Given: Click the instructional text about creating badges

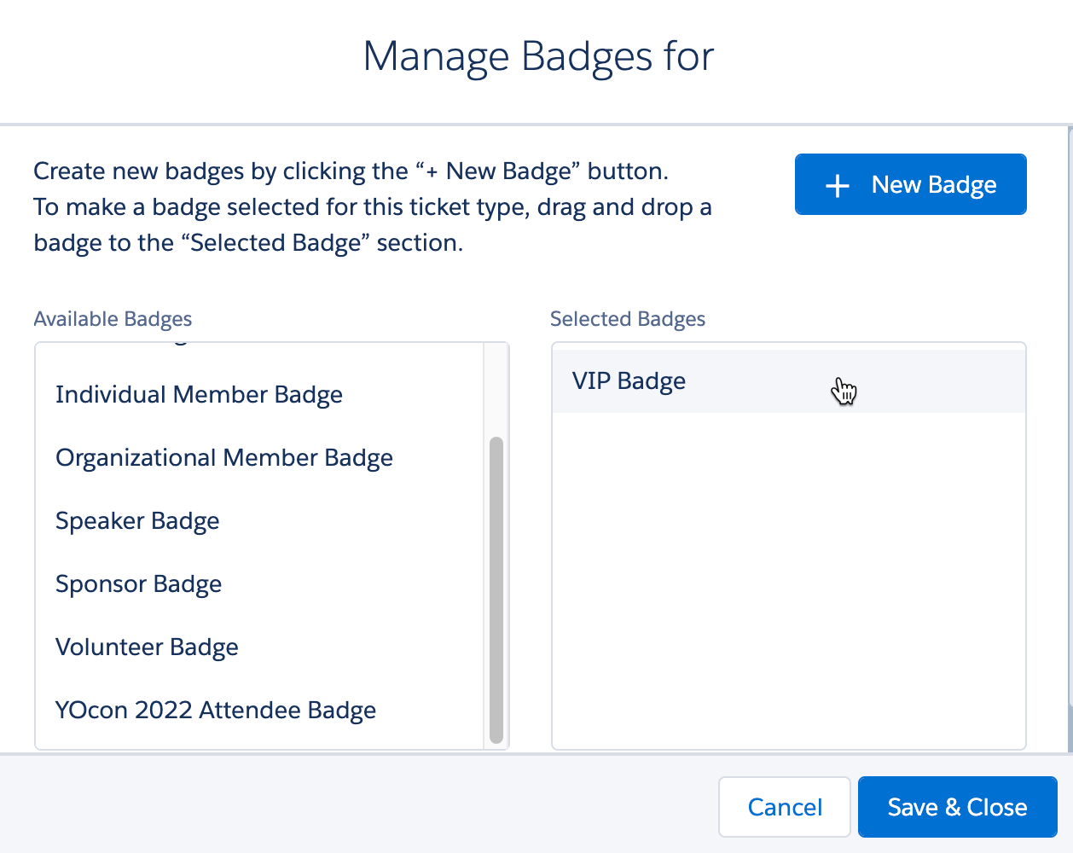Looking at the screenshot, I should click(371, 206).
